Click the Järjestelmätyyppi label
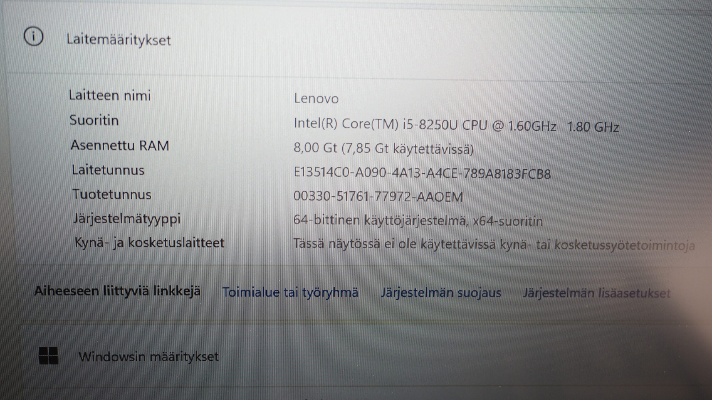Image resolution: width=712 pixels, height=400 pixels. point(127,219)
